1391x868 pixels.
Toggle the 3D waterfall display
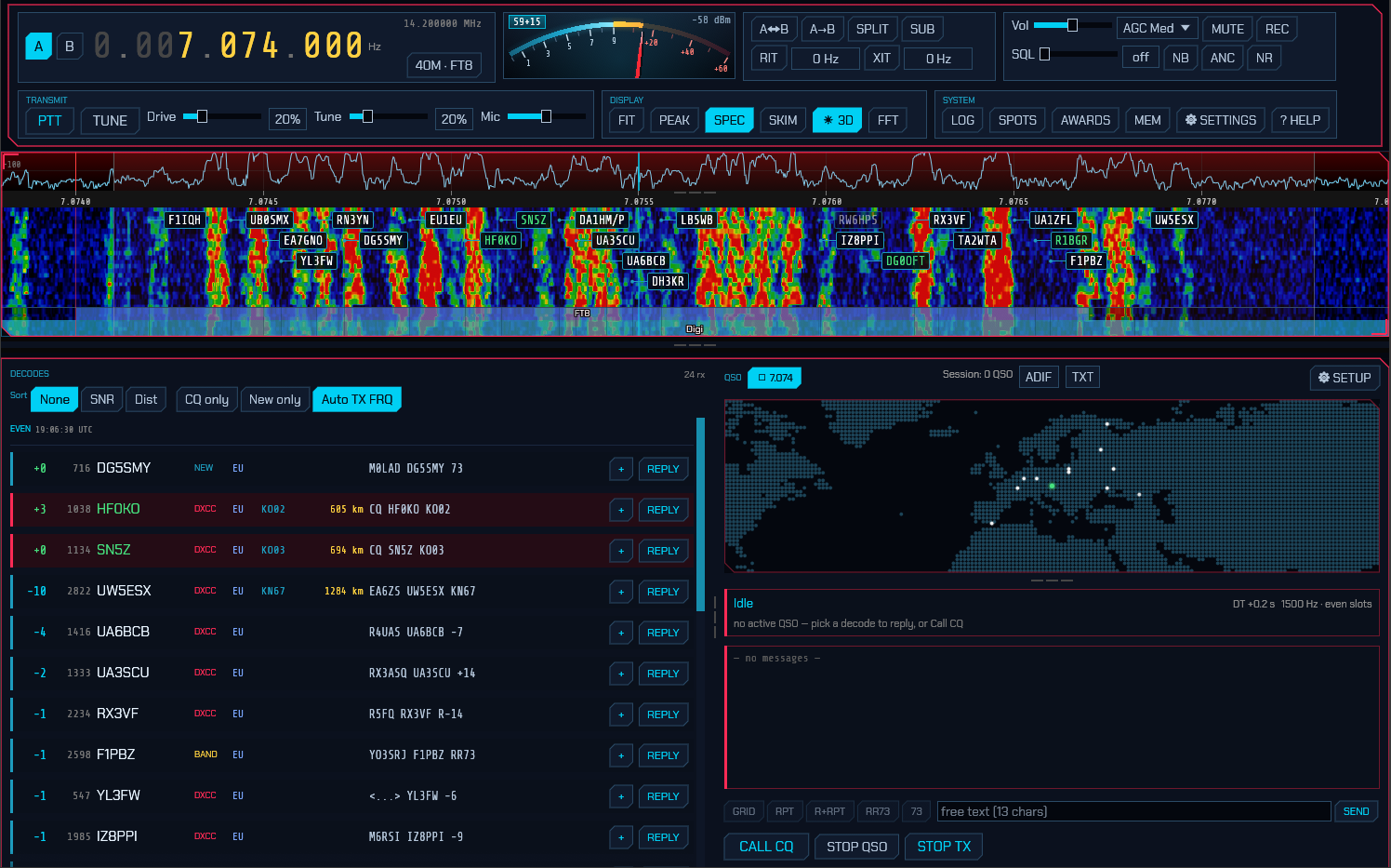click(x=837, y=120)
